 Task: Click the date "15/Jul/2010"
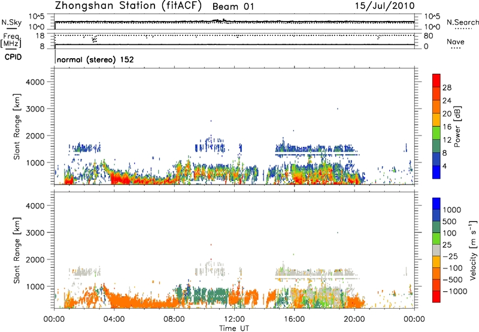(x=384, y=6)
